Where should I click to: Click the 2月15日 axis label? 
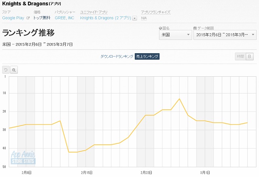(87, 173)
